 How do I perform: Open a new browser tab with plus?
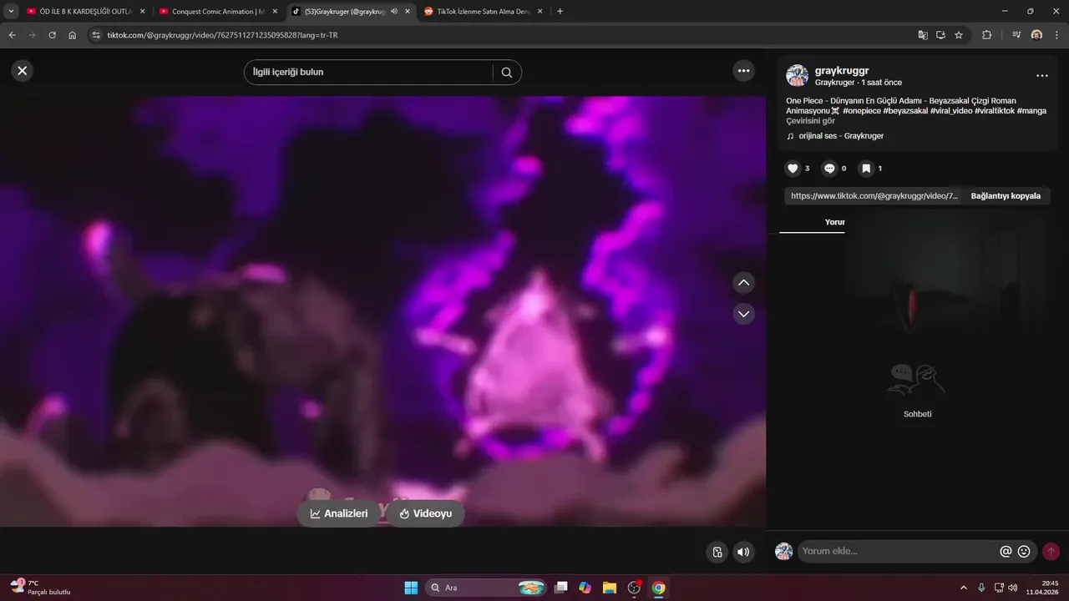560,12
